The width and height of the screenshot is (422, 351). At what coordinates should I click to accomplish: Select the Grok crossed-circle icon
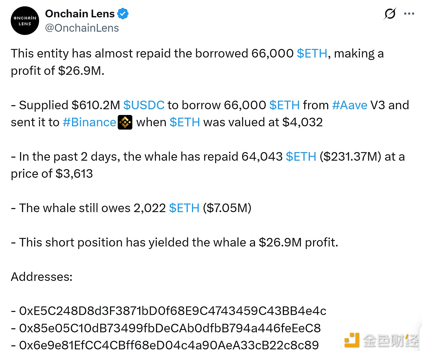(389, 13)
